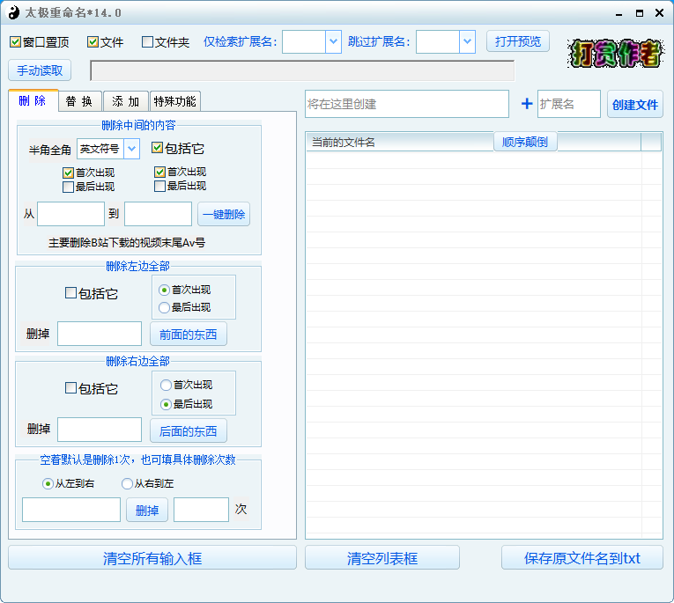Open the 特殊功能 tab

[x=175, y=101]
